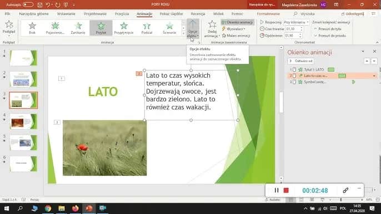Switch to the Wstawianie tab

(x=66, y=14)
